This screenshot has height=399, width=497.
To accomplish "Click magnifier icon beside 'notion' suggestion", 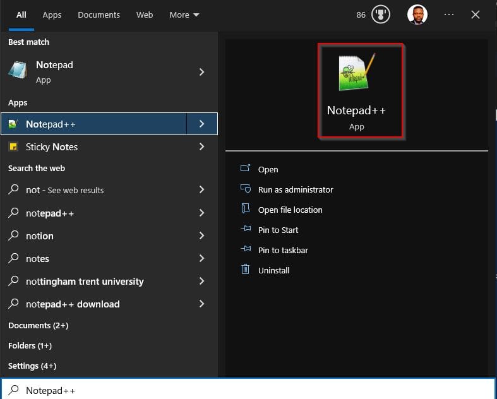I will (13, 235).
